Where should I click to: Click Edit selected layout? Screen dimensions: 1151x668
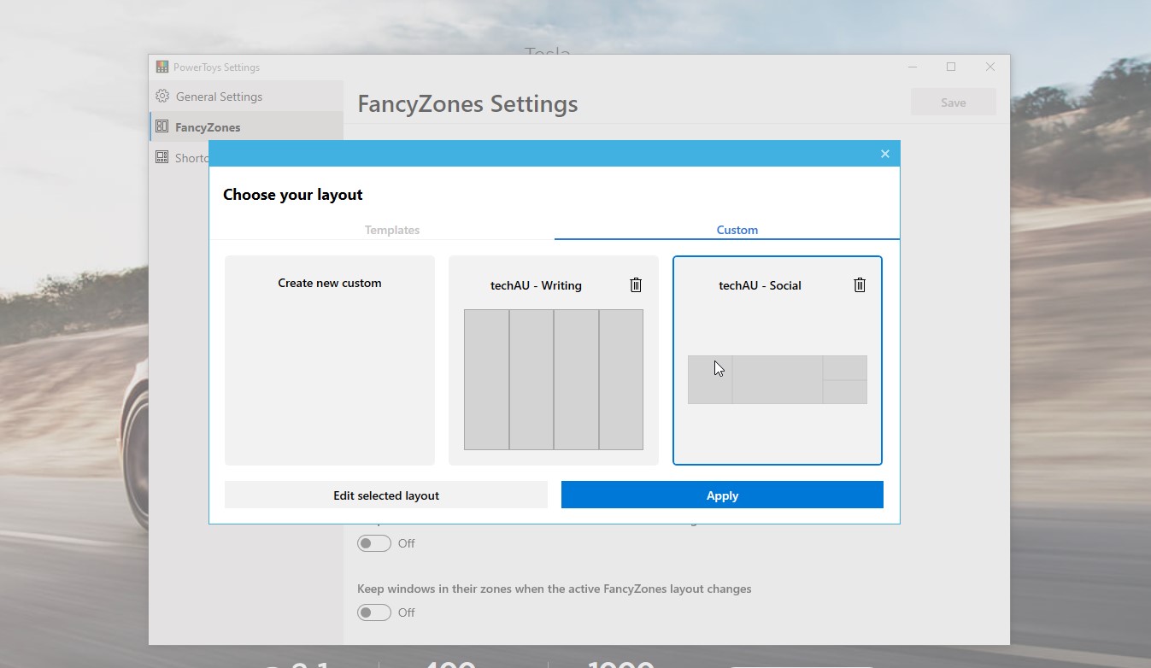pos(385,495)
